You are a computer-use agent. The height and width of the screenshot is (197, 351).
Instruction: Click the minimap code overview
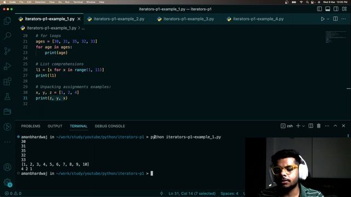coord(336,37)
